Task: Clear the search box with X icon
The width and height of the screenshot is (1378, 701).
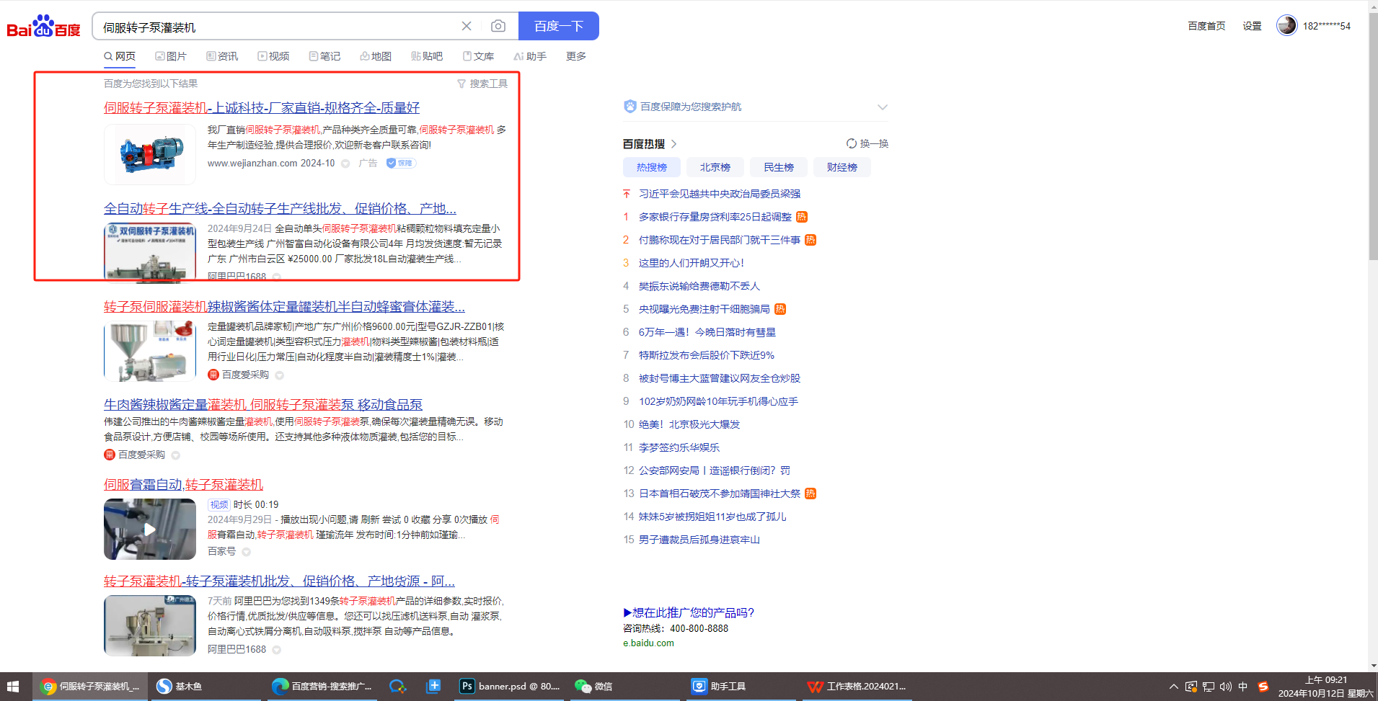Action: (467, 26)
